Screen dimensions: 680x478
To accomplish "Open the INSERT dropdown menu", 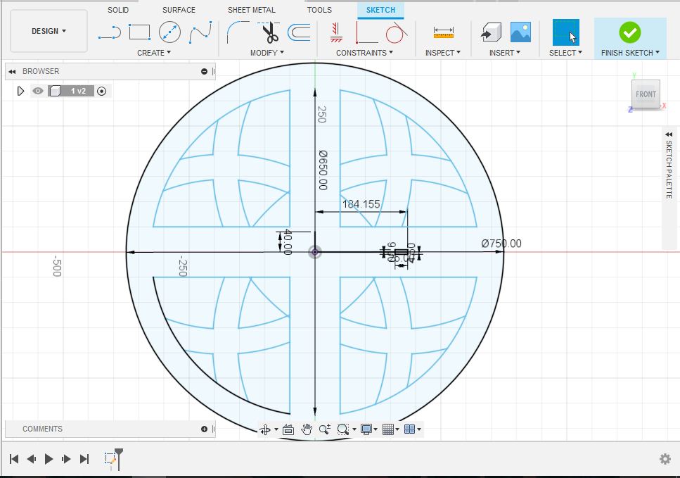I will [x=505, y=53].
